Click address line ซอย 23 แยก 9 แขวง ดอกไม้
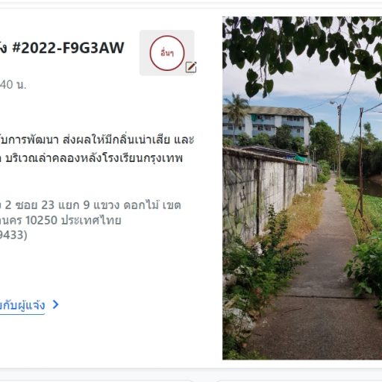 90,205
